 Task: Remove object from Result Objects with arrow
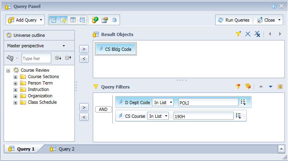[x=84, y=59]
